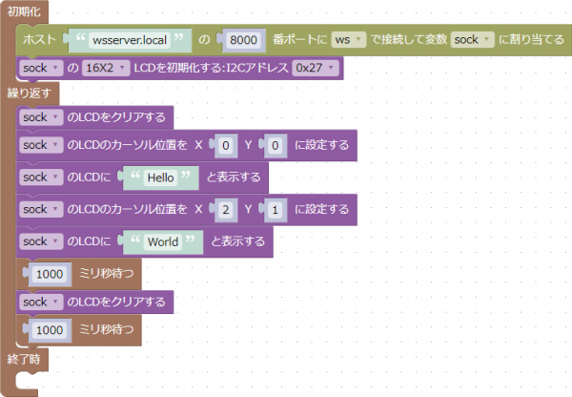Click で接続して変数 text on host block
The width and height of the screenshot is (572, 397).
coord(409,39)
